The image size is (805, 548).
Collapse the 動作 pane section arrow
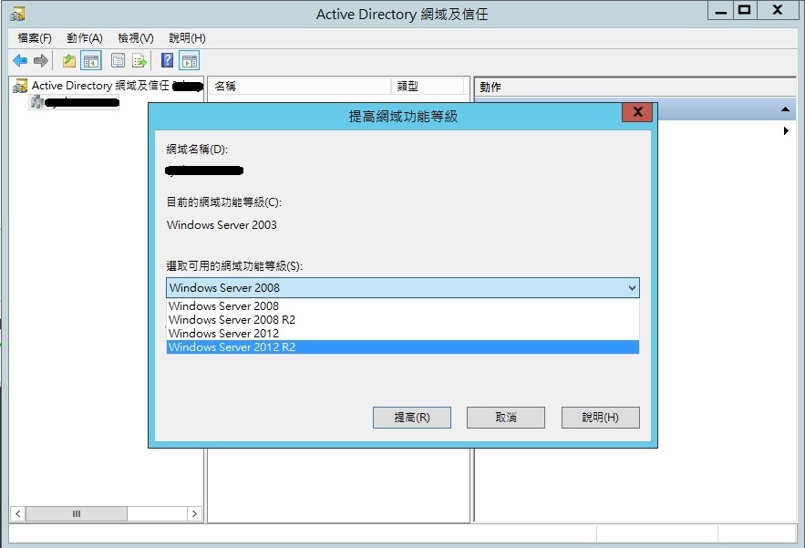785,109
